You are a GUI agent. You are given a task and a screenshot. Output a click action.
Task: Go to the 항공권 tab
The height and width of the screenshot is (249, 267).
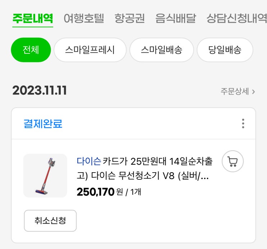tap(130, 19)
